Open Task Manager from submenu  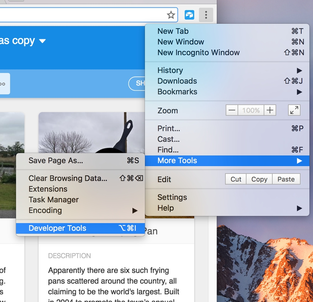[x=54, y=199]
